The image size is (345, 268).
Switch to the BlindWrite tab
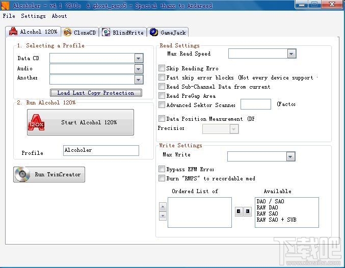tap(123, 33)
